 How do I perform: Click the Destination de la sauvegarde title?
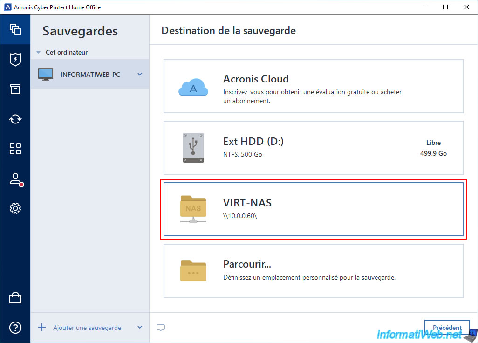click(x=229, y=30)
